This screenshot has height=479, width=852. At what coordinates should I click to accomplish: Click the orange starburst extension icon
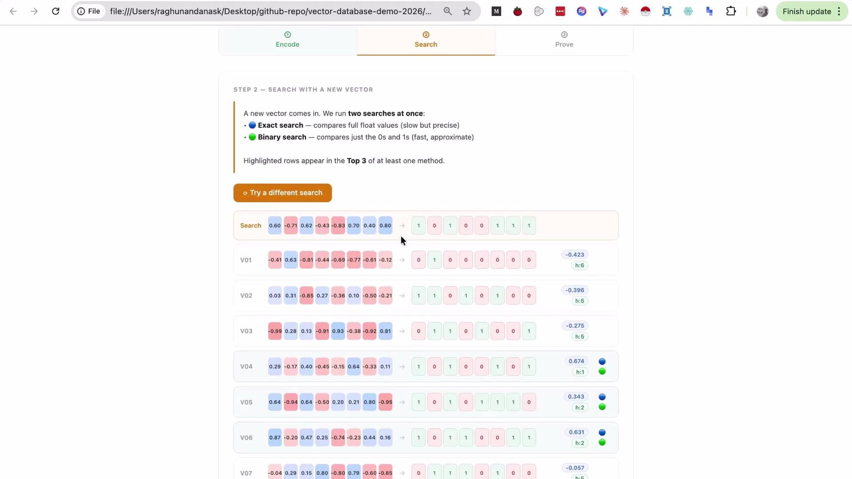point(624,12)
